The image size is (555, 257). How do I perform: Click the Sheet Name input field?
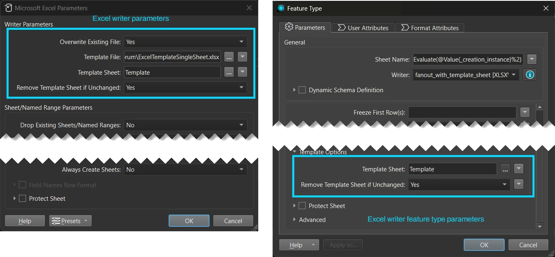(x=468, y=60)
